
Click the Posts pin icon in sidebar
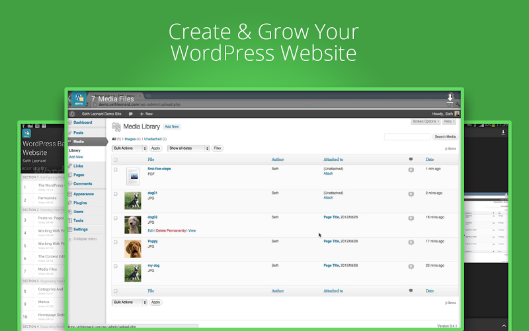pos(70,133)
